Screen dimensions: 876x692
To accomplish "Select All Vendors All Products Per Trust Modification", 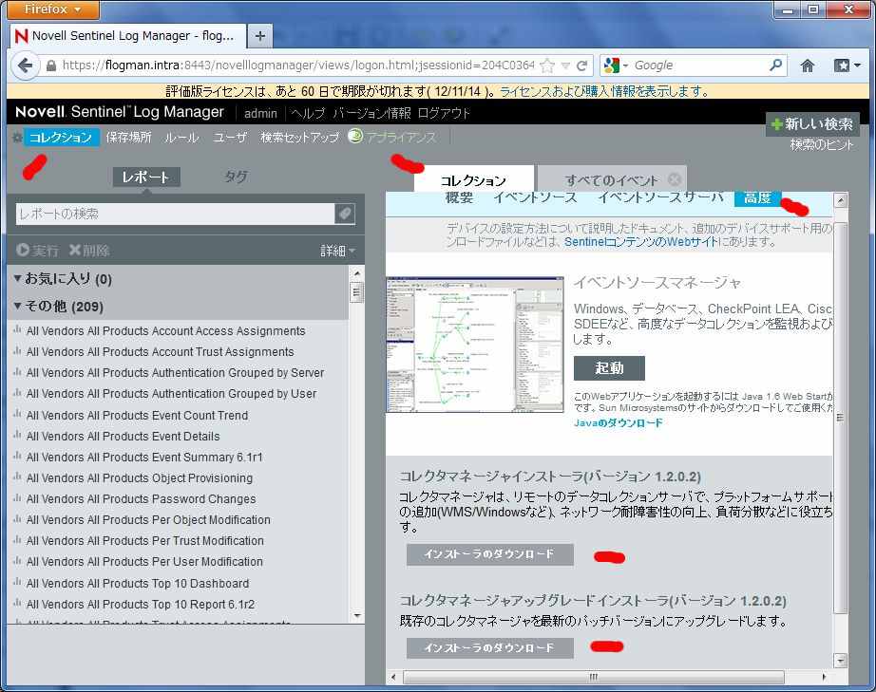I will 144,541.
